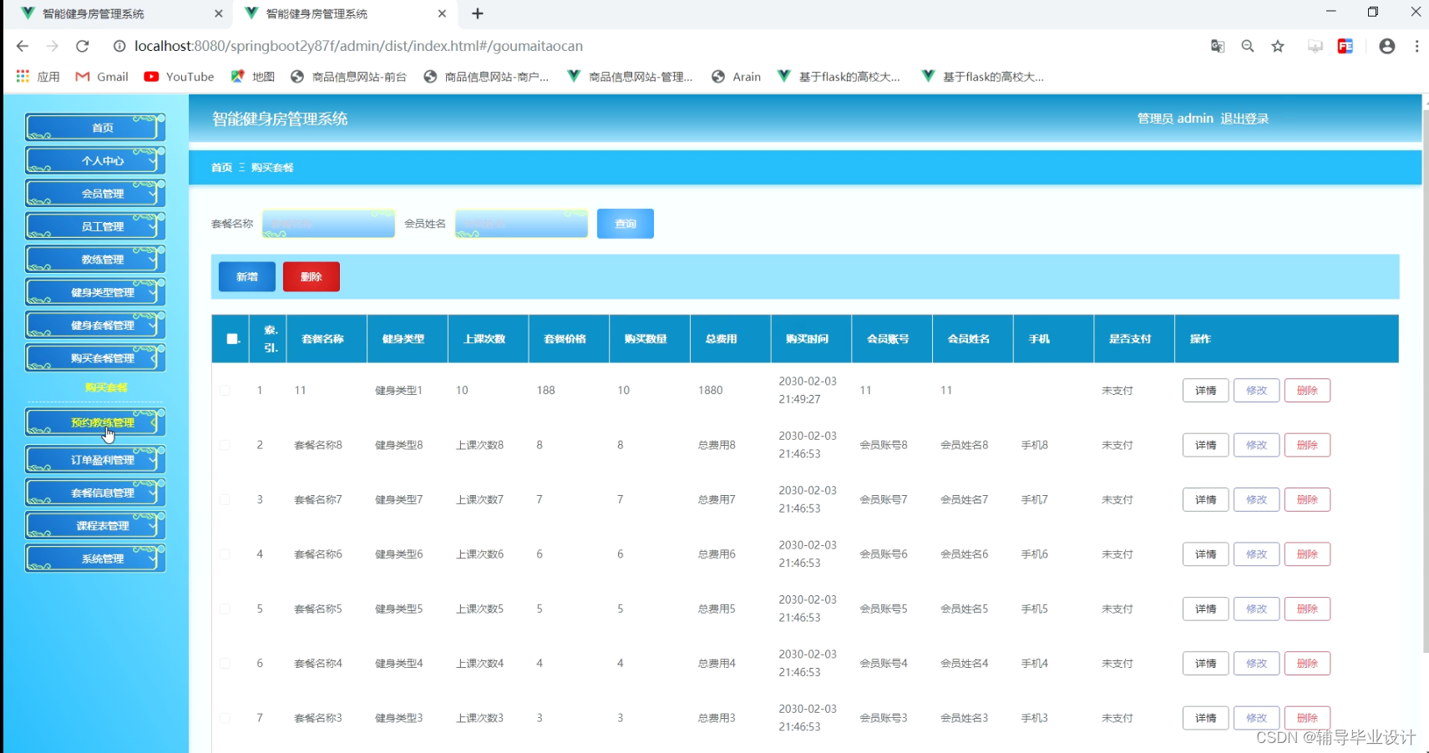Close the first 智能健身房管理系统 tab
1429x753 pixels.
[218, 13]
